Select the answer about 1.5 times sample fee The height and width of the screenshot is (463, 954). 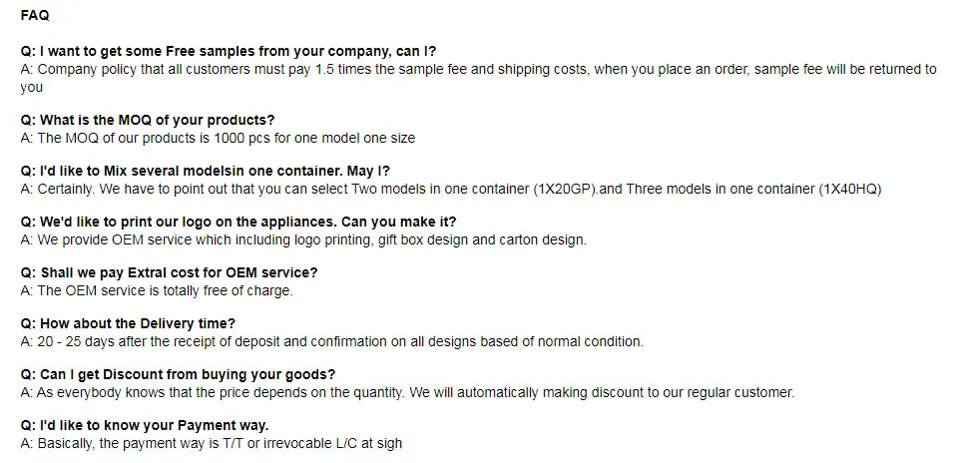[479, 69]
